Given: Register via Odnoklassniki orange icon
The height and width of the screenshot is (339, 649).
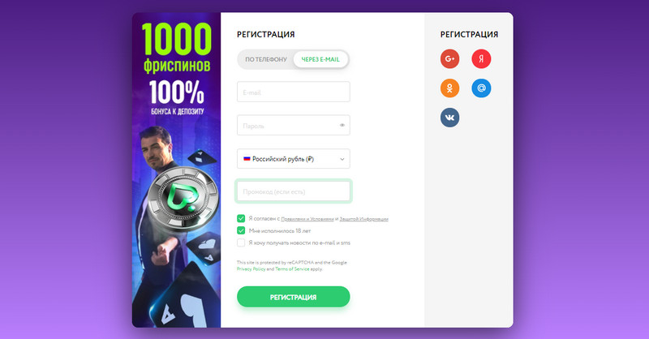Looking at the screenshot, I should click(x=449, y=88).
